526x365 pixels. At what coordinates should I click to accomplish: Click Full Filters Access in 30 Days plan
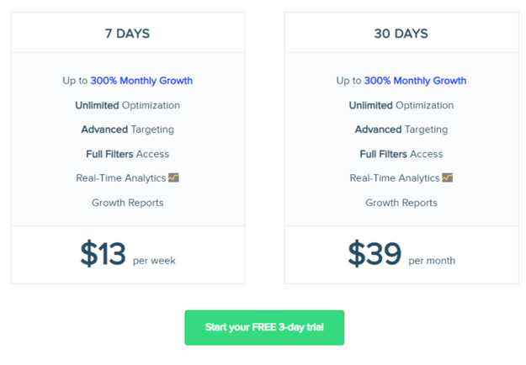(x=401, y=154)
